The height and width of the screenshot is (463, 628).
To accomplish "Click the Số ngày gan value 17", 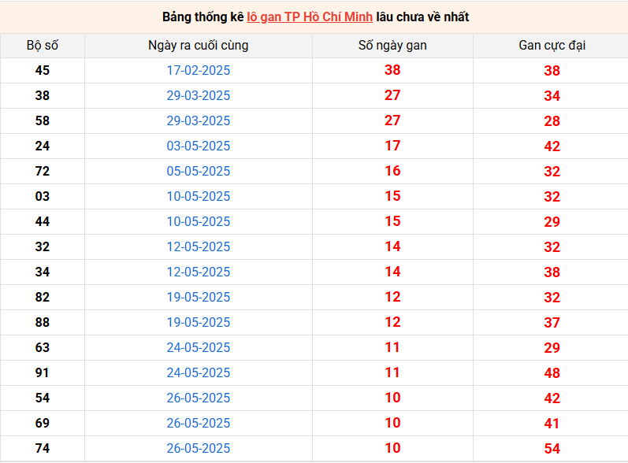I will point(392,146).
